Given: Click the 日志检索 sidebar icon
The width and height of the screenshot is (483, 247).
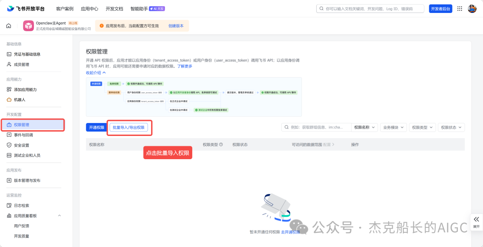Looking at the screenshot, I should click(x=9, y=206).
